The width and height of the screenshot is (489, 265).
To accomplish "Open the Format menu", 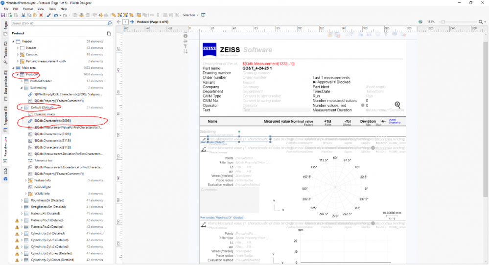I will coord(28,9).
